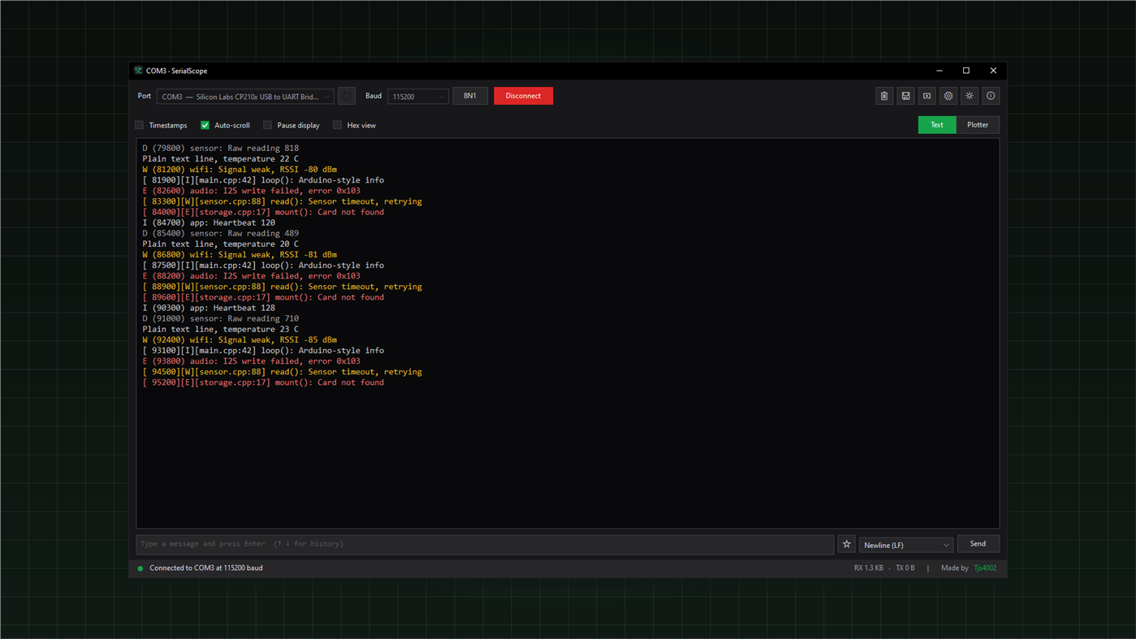Switch theme with the sun icon
1136x639 pixels.
tap(970, 96)
